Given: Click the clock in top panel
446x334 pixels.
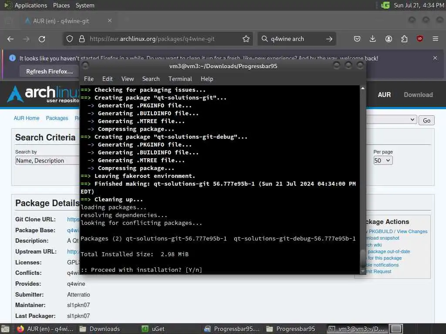Looking at the screenshot, I should click(x=419, y=5).
